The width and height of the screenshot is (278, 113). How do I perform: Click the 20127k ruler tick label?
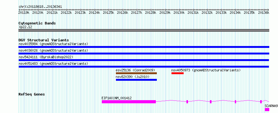137,13
